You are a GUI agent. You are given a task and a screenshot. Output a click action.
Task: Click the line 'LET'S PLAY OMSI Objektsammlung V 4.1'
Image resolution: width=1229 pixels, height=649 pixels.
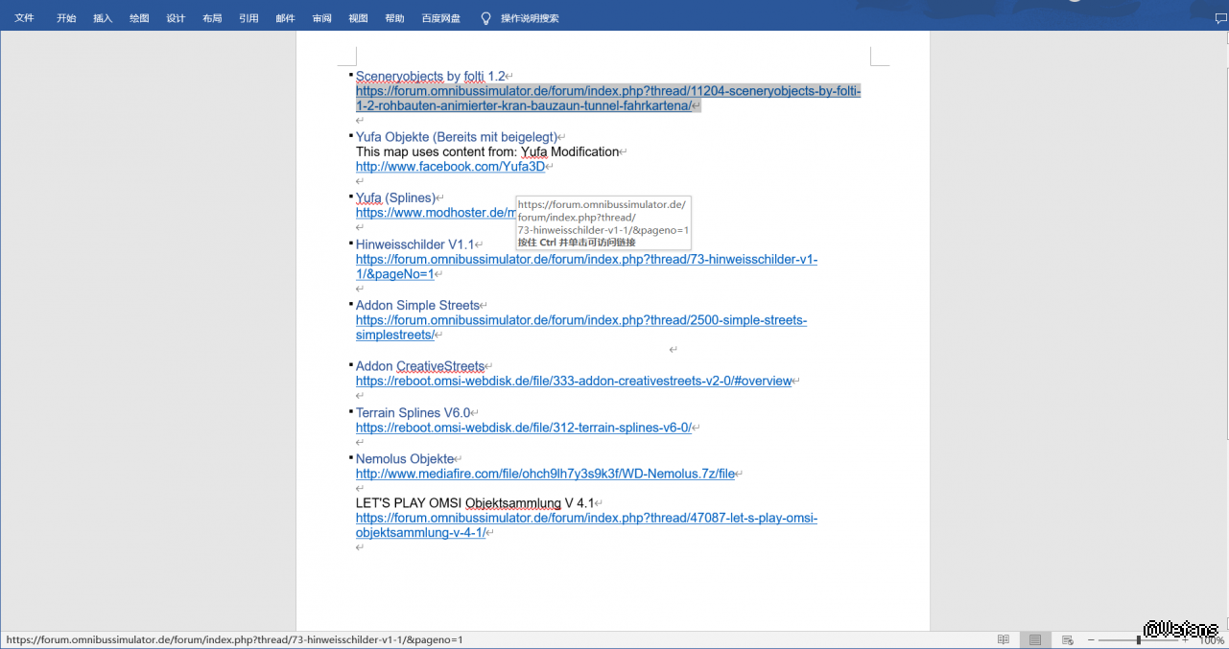(x=475, y=503)
